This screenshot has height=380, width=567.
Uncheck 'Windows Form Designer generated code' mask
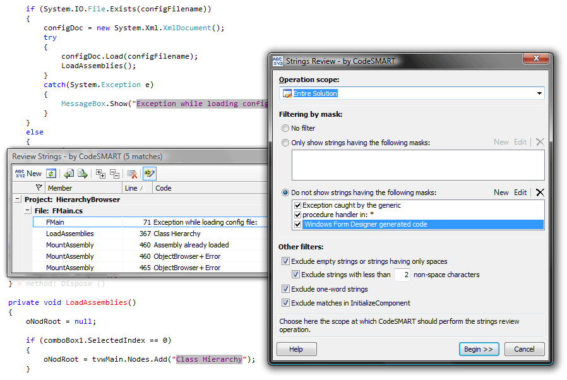297,224
